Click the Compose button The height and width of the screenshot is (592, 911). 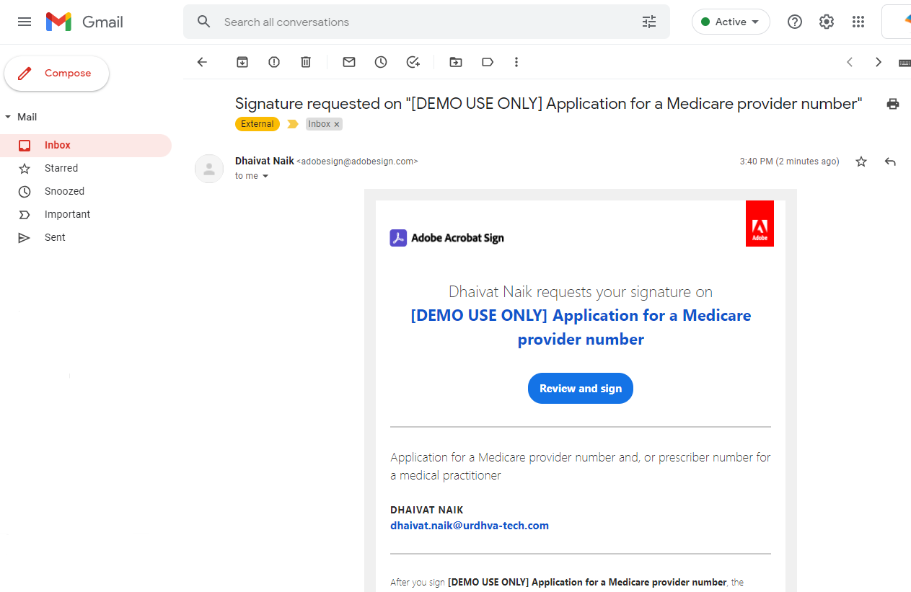pos(56,74)
